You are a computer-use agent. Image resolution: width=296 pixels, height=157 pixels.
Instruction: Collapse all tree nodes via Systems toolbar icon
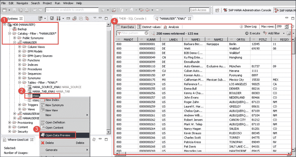81,19
